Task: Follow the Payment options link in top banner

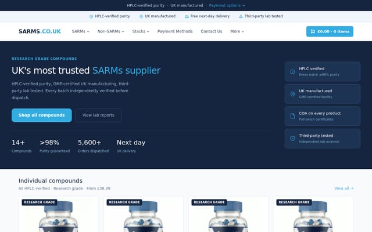Action: [227, 5]
